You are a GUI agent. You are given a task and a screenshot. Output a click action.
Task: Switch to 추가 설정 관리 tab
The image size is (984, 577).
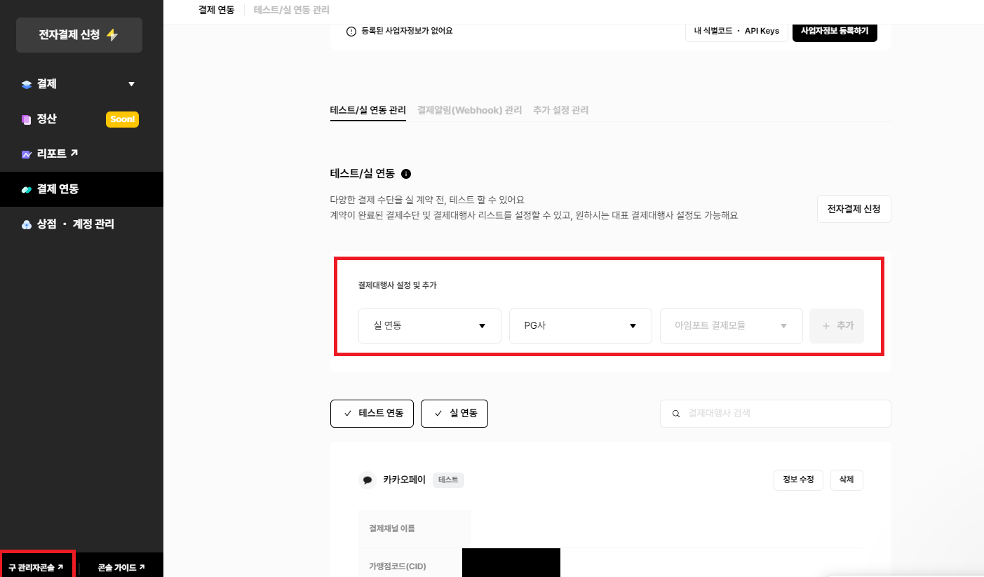560,110
